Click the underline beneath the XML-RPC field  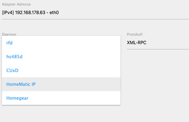[x=158, y=49]
